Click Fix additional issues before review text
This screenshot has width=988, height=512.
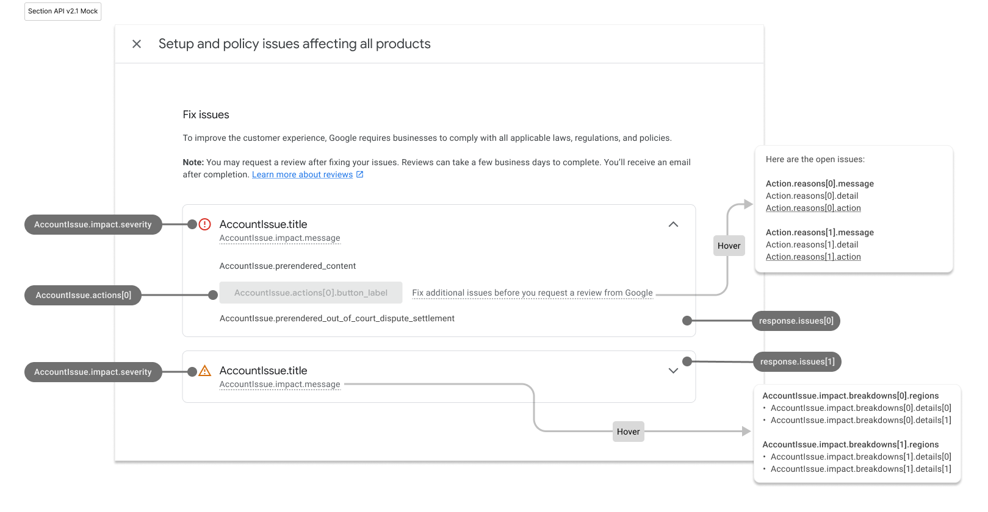coord(532,293)
